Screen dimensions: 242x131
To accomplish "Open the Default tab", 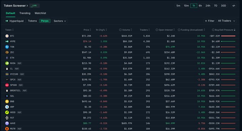I will (10, 13).
